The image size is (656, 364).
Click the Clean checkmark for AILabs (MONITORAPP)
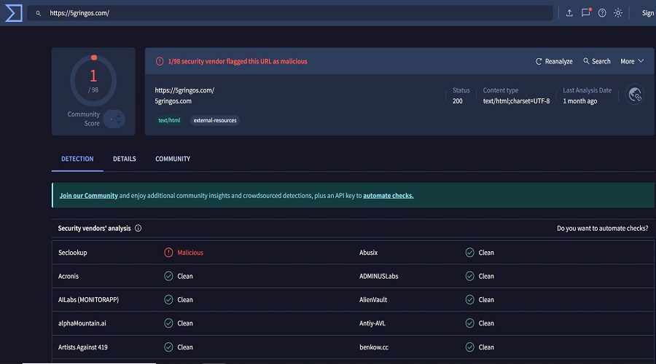pos(168,300)
